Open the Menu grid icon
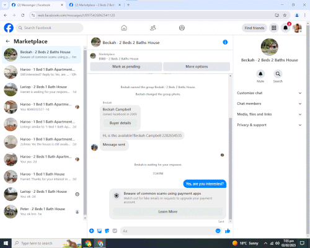The width and height of the screenshot is (310, 248). 274,28
